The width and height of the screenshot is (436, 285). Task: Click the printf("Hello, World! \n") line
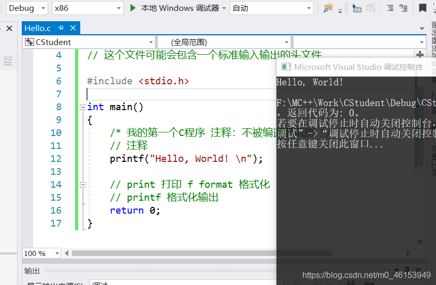pyautogui.click(x=186, y=159)
